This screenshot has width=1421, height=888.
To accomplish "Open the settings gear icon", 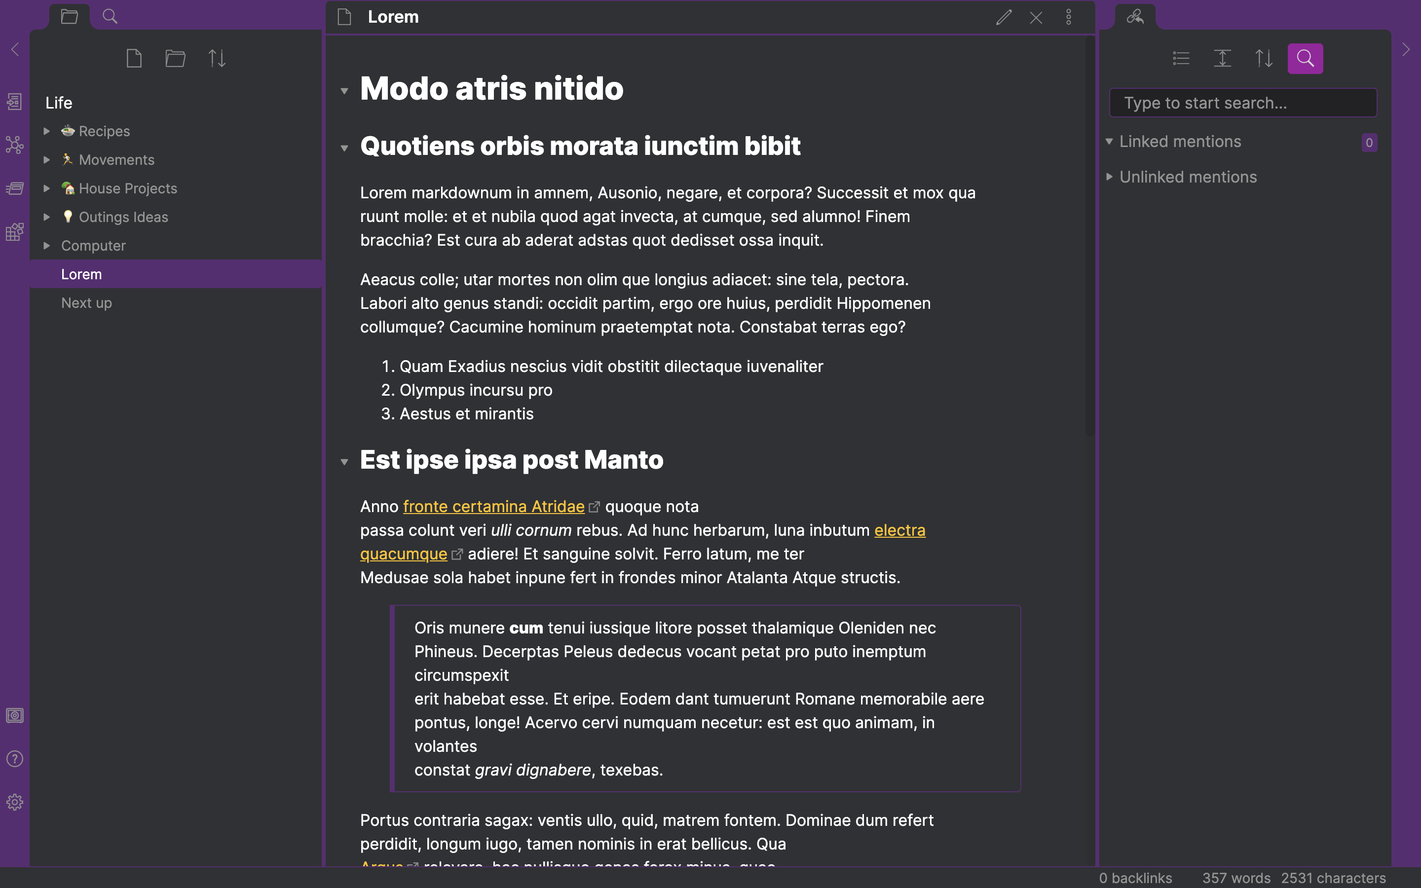I will 15,802.
